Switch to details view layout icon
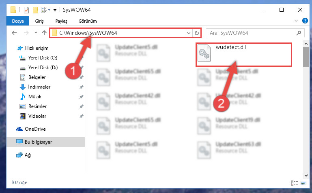Screen dimensions: 312x193 pos(295,183)
